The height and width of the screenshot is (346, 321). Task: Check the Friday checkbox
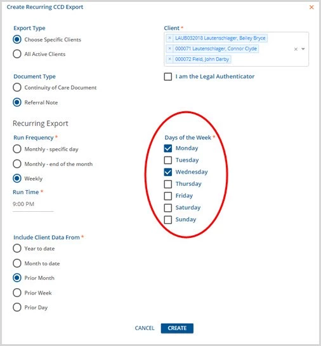pyautogui.click(x=167, y=196)
